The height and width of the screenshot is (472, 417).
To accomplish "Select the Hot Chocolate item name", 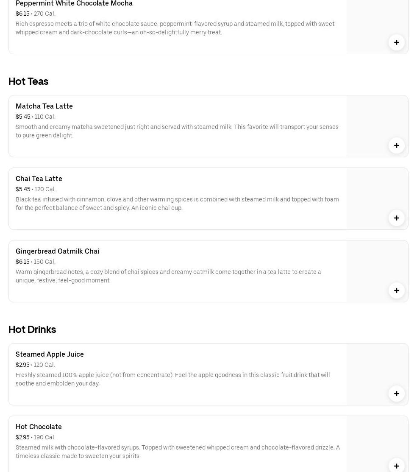I will [x=39, y=427].
